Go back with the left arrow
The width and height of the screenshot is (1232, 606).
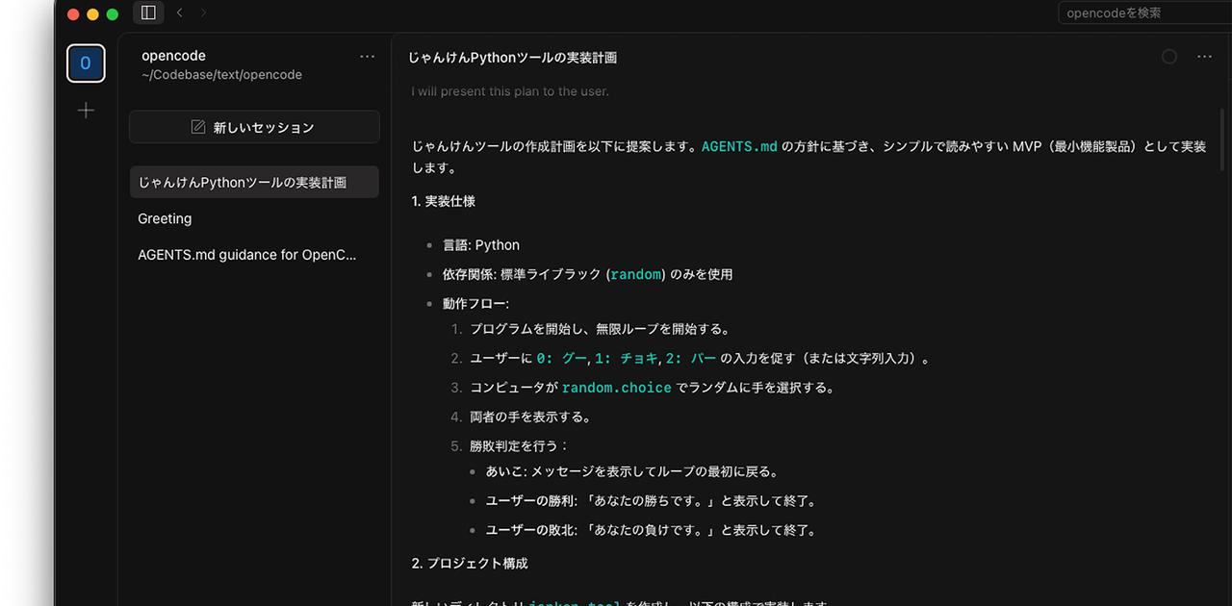point(180,13)
